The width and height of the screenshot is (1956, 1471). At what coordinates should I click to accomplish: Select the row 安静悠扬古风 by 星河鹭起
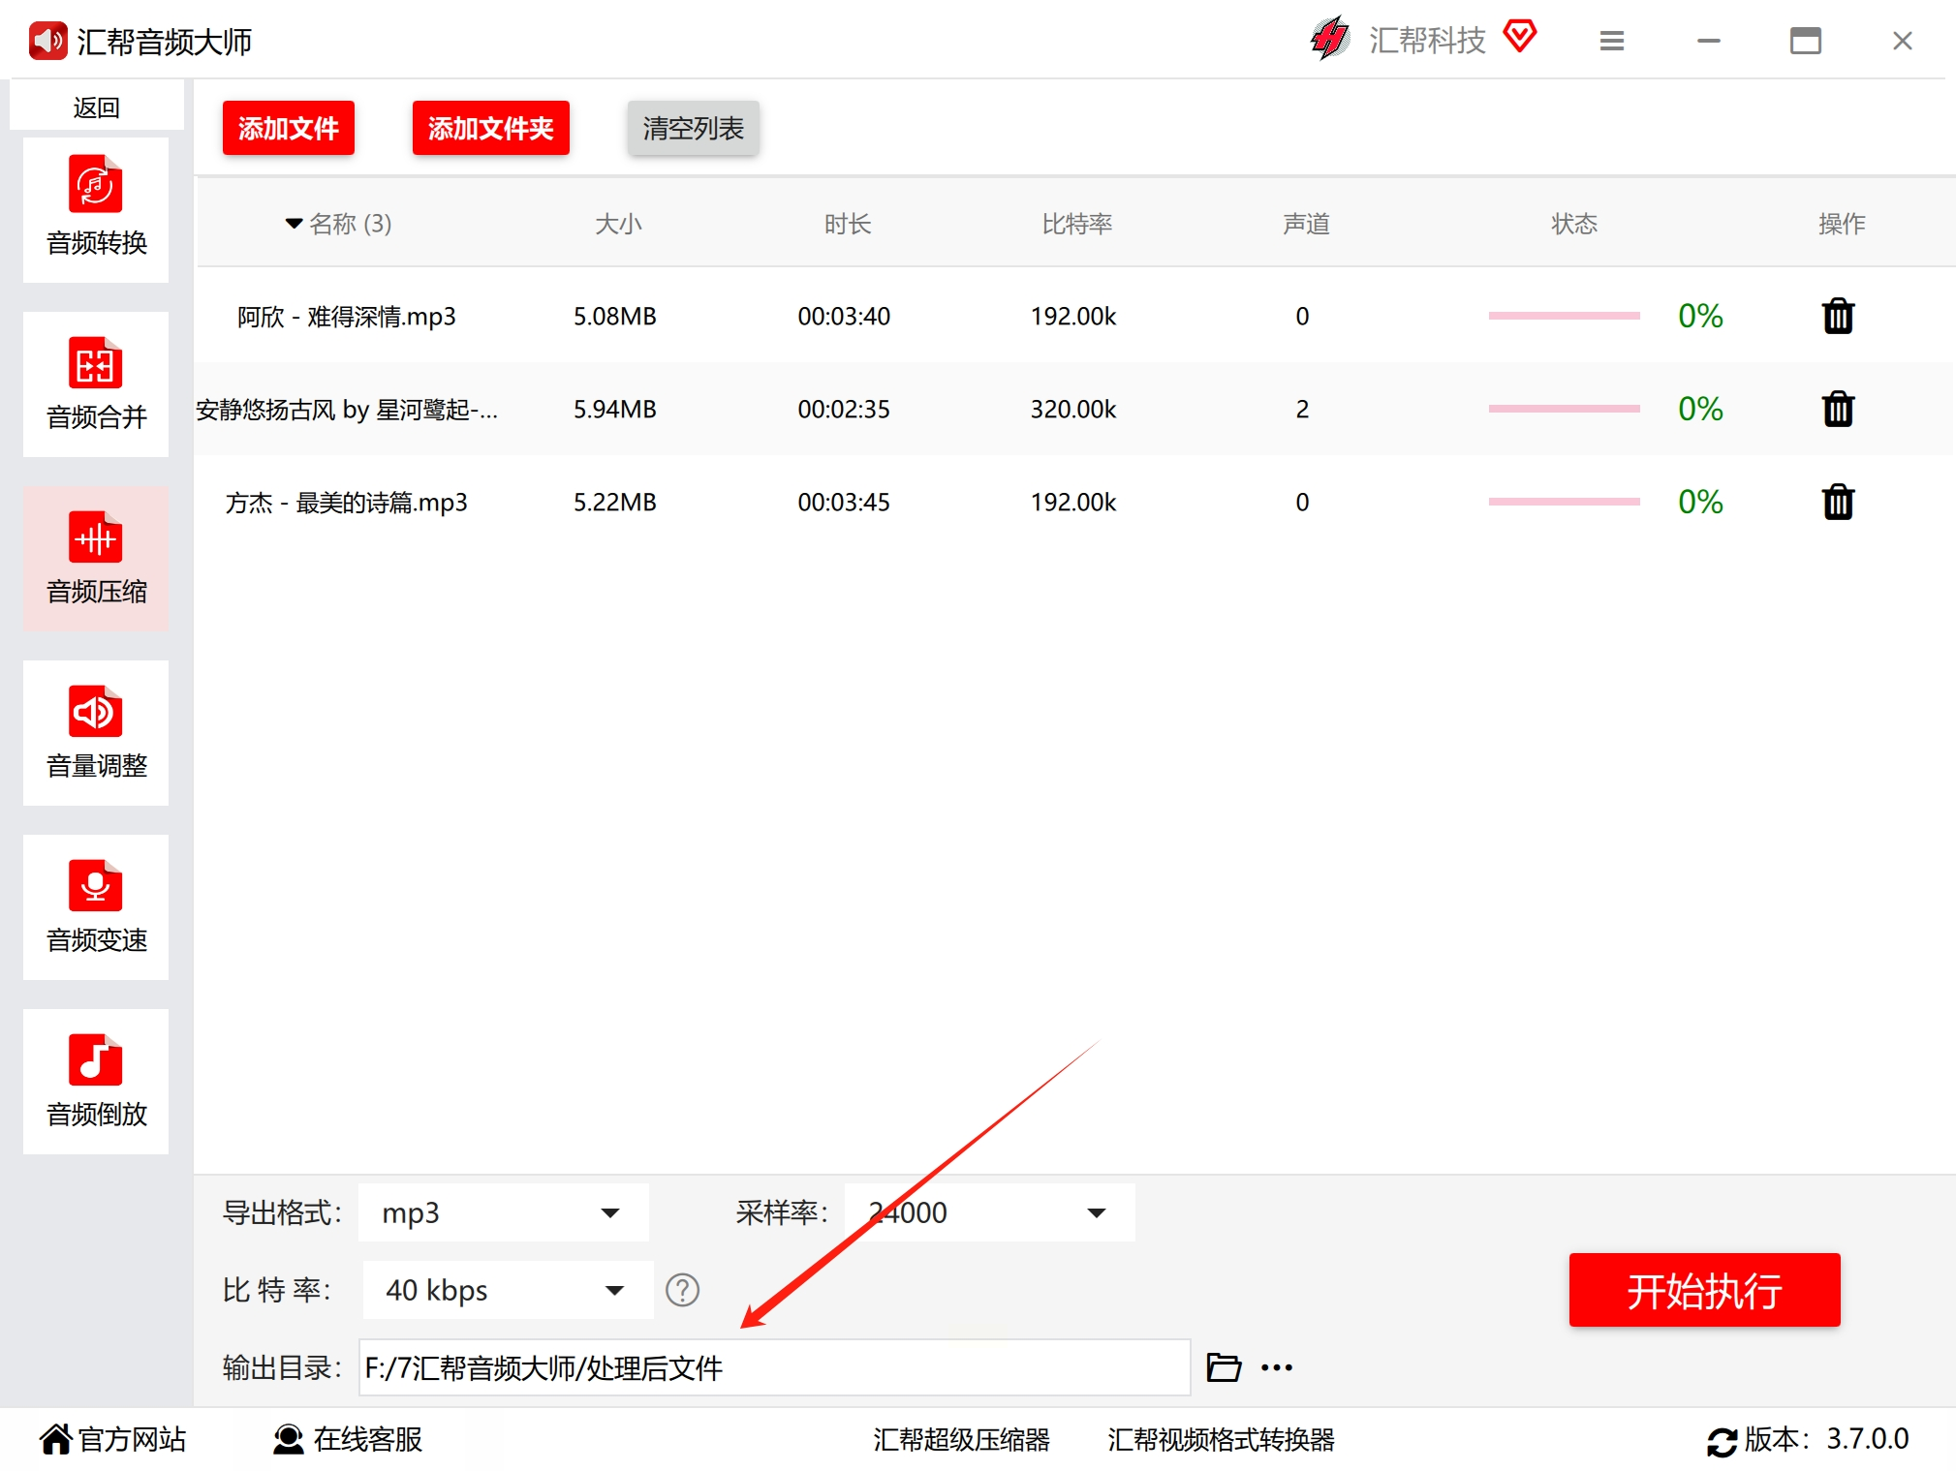point(1073,409)
